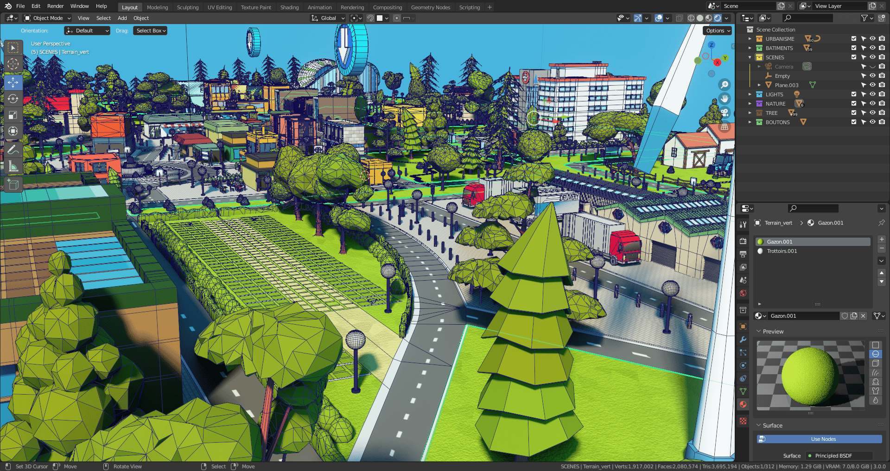890x471 pixels.
Task: Hide the NATURE collection in viewport
Action: 872,103
